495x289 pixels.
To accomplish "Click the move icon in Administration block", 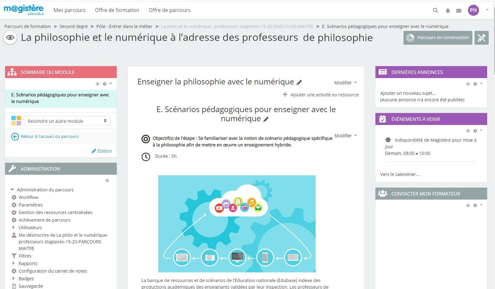I will pos(107,181).
